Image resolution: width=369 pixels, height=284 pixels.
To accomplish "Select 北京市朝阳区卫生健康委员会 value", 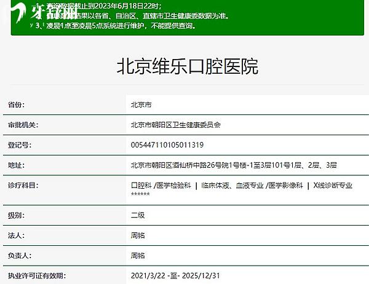I will tap(176, 125).
